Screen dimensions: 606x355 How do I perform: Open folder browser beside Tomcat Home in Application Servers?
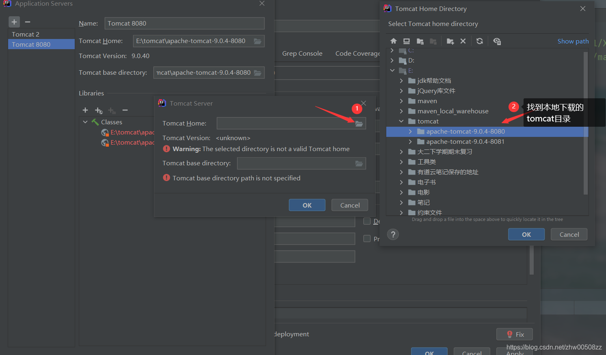pos(258,41)
